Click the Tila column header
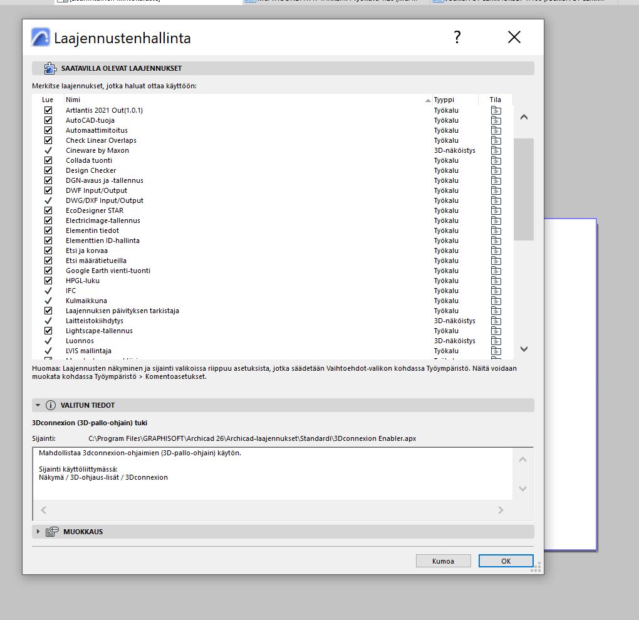This screenshot has width=639, height=620. click(x=495, y=100)
